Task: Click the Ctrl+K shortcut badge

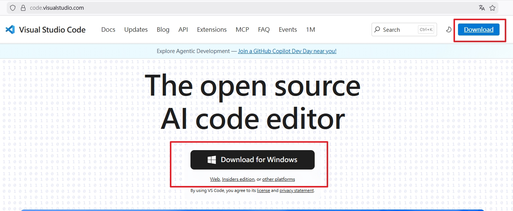Action: (x=426, y=30)
